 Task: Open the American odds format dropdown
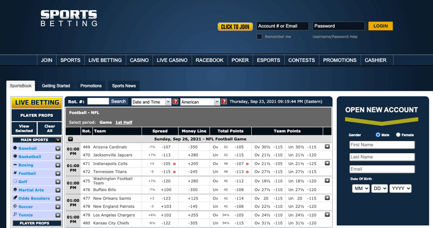(200, 102)
